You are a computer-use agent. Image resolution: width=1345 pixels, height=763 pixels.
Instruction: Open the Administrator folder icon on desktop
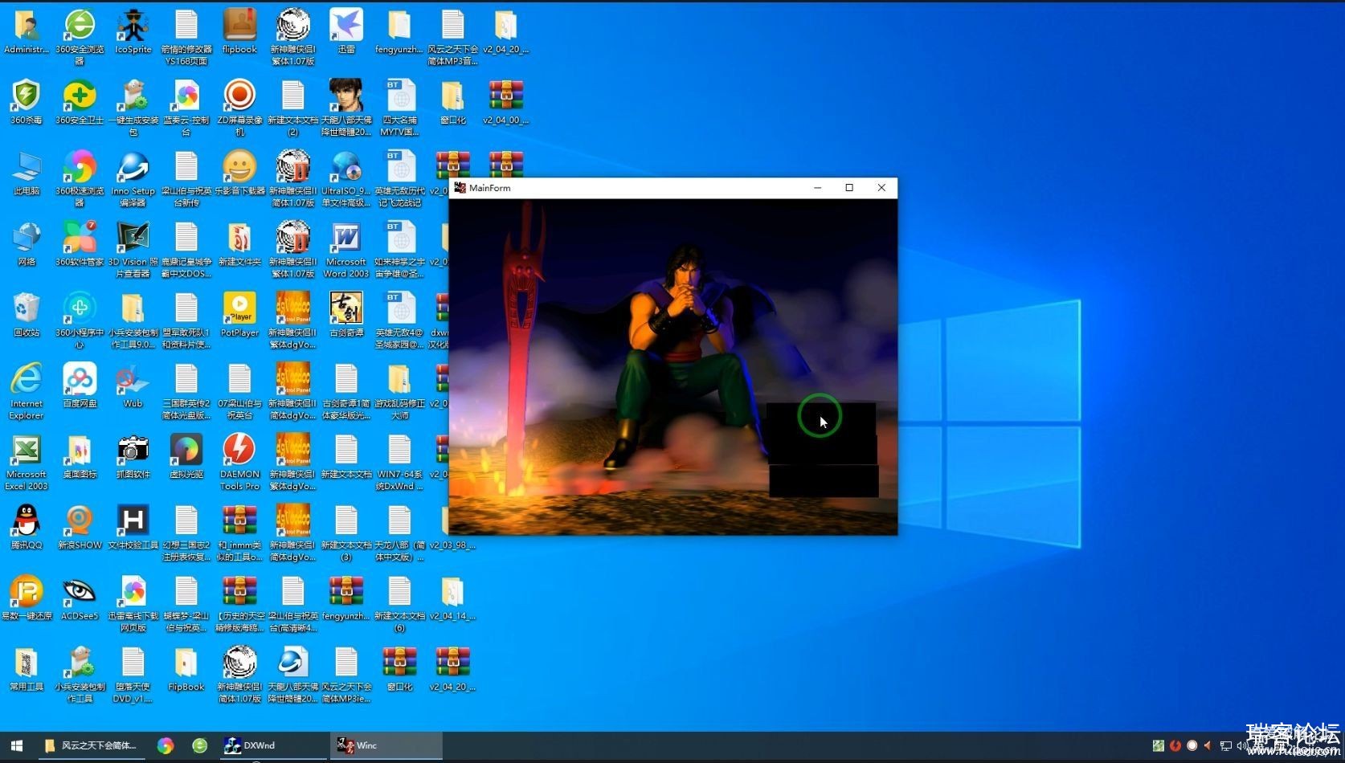pos(27,32)
